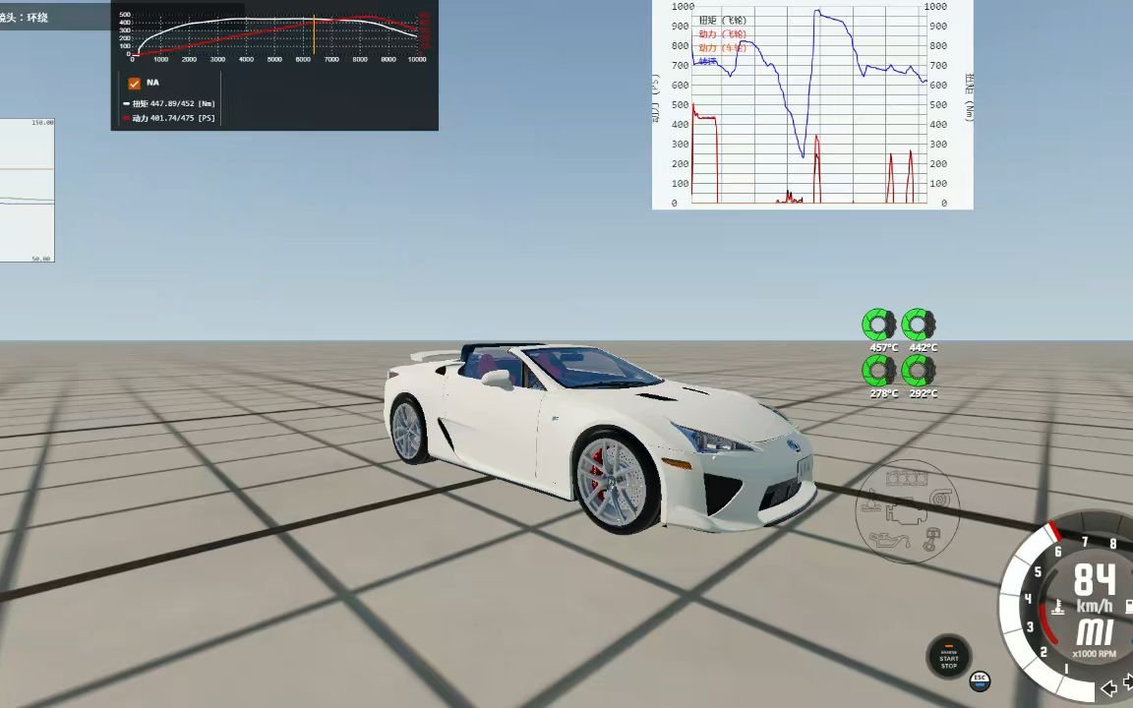Click the 84 km/h speed readout
The height and width of the screenshot is (708, 1133).
[1094, 579]
